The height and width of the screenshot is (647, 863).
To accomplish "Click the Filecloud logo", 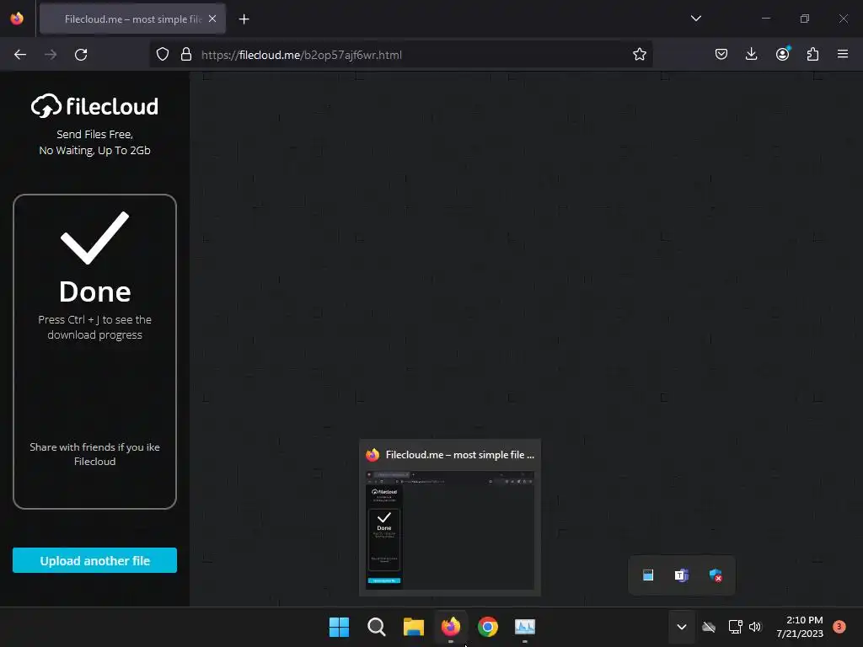I will click(94, 105).
